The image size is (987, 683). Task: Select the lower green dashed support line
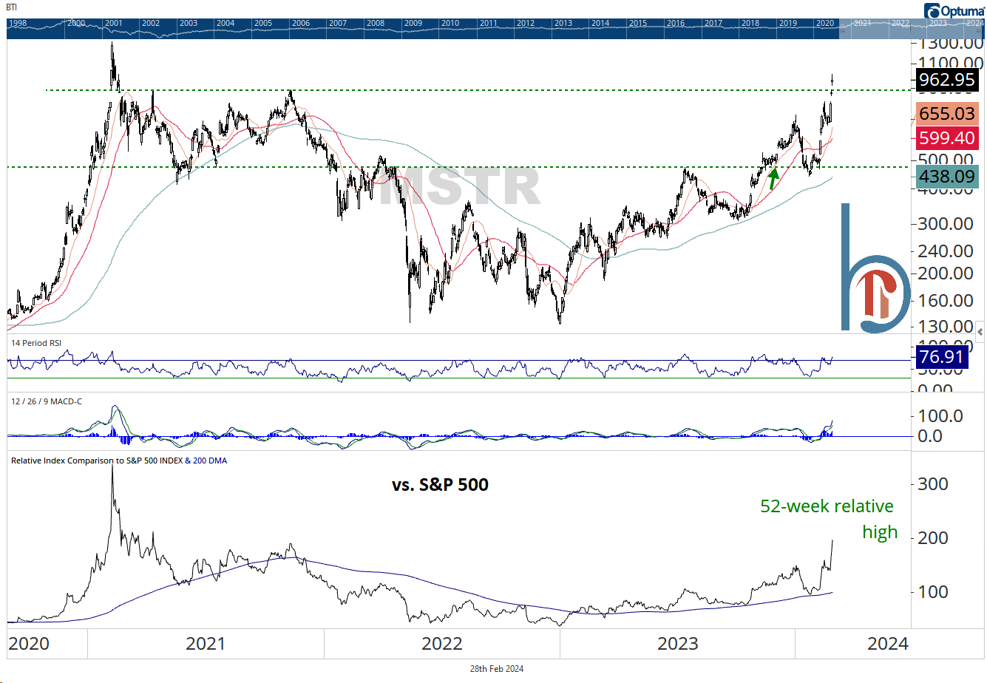point(458,167)
